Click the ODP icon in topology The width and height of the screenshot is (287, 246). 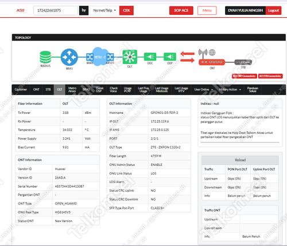coord(170,57)
